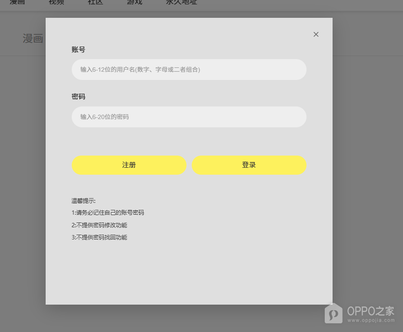Focus the 密码 password input field
The width and height of the screenshot is (403, 332).
coord(189,117)
